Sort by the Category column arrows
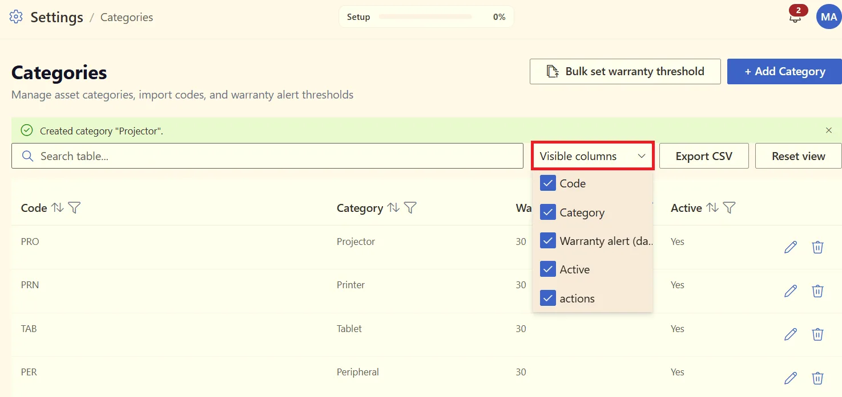Image resolution: width=842 pixels, height=397 pixels. [x=393, y=208]
